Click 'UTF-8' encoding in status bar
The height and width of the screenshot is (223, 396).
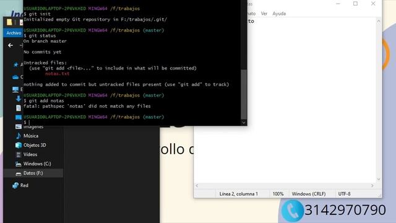(x=344, y=194)
